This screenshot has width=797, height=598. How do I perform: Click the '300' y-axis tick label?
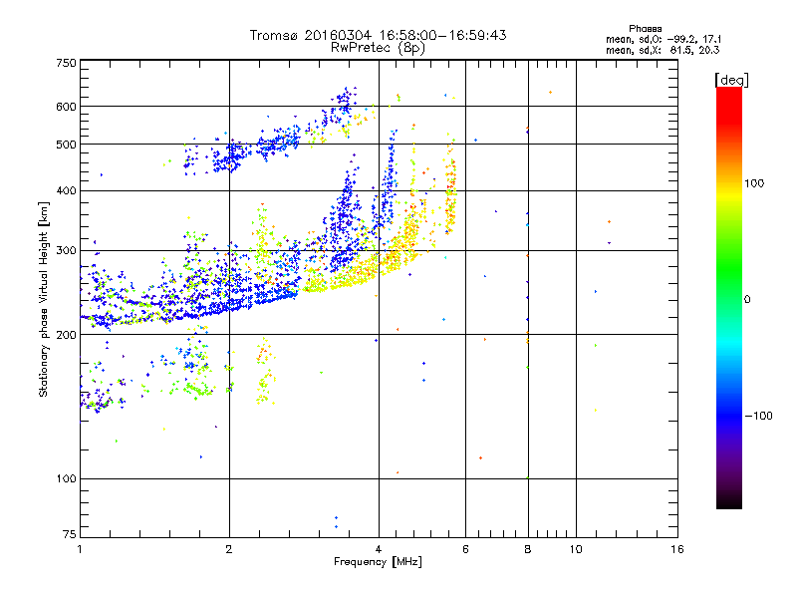coord(66,251)
